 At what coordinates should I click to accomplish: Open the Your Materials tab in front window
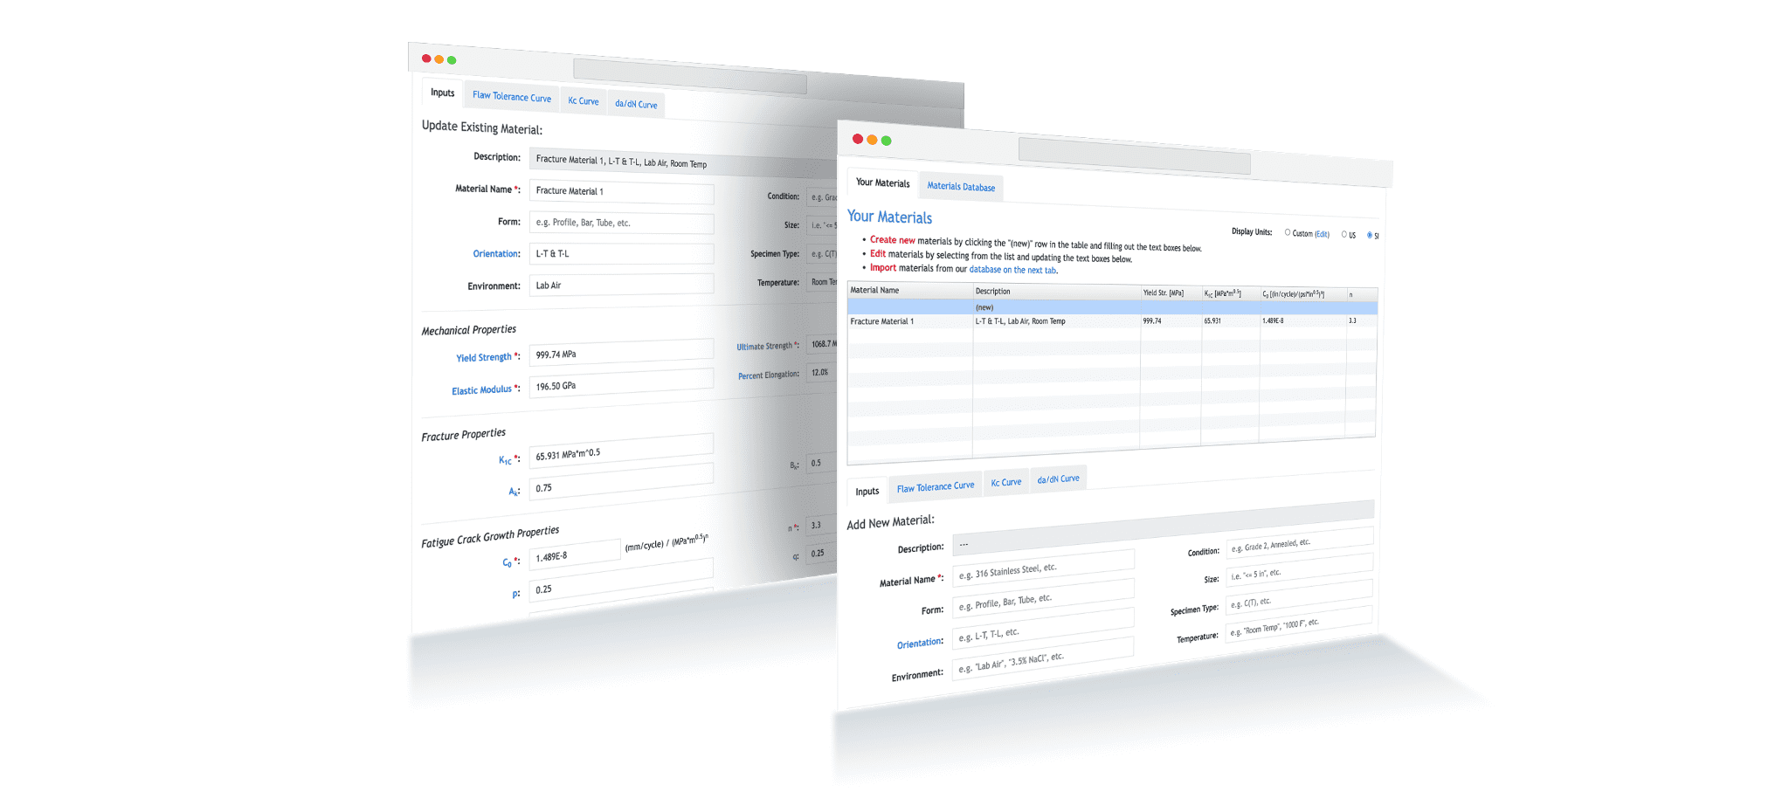point(882,183)
